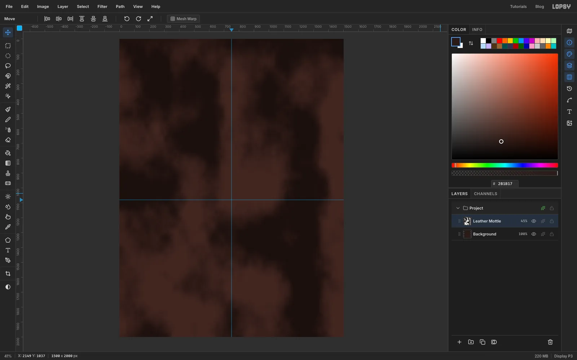This screenshot has width=577, height=360.
Task: Switch to the Info tab
Action: pyautogui.click(x=477, y=30)
